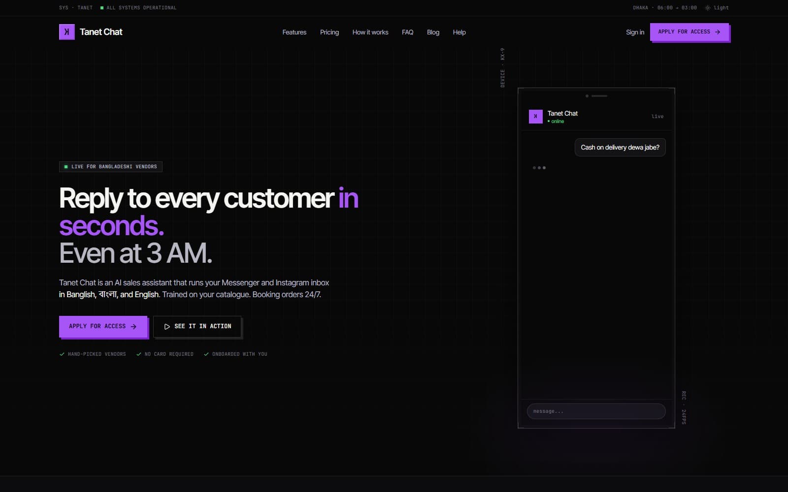The height and width of the screenshot is (492, 788).
Task: Toggle the light theme switch
Action: click(x=717, y=8)
